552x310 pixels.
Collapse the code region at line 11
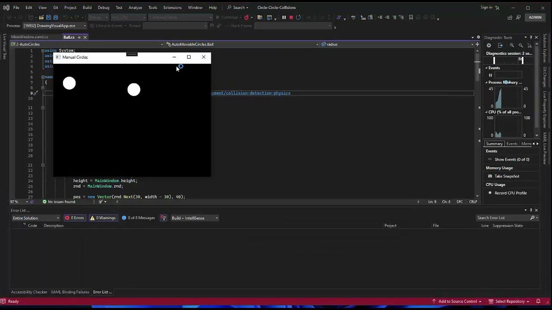pyautogui.click(x=43, y=108)
